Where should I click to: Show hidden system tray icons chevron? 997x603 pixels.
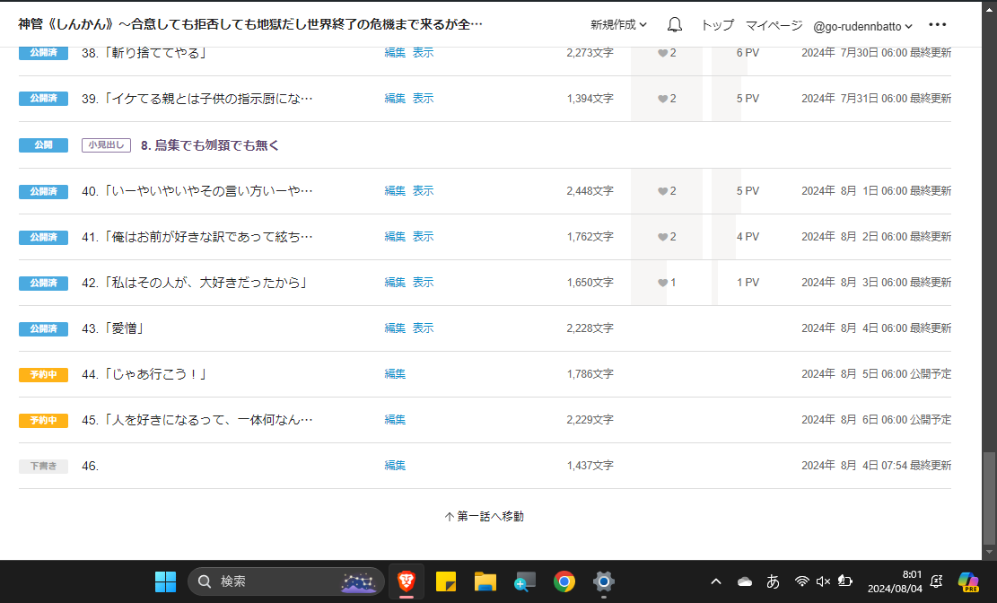coord(716,581)
